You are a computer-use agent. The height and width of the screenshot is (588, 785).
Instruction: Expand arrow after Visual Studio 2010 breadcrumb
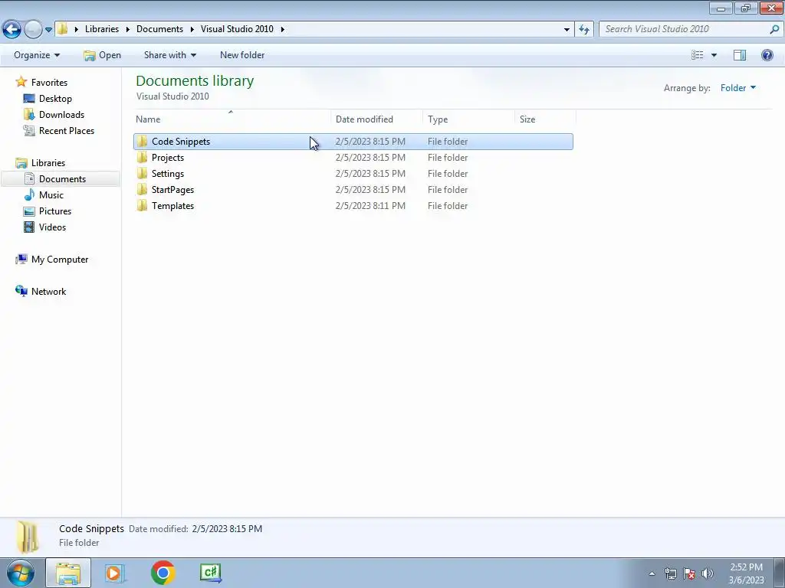pyautogui.click(x=282, y=29)
